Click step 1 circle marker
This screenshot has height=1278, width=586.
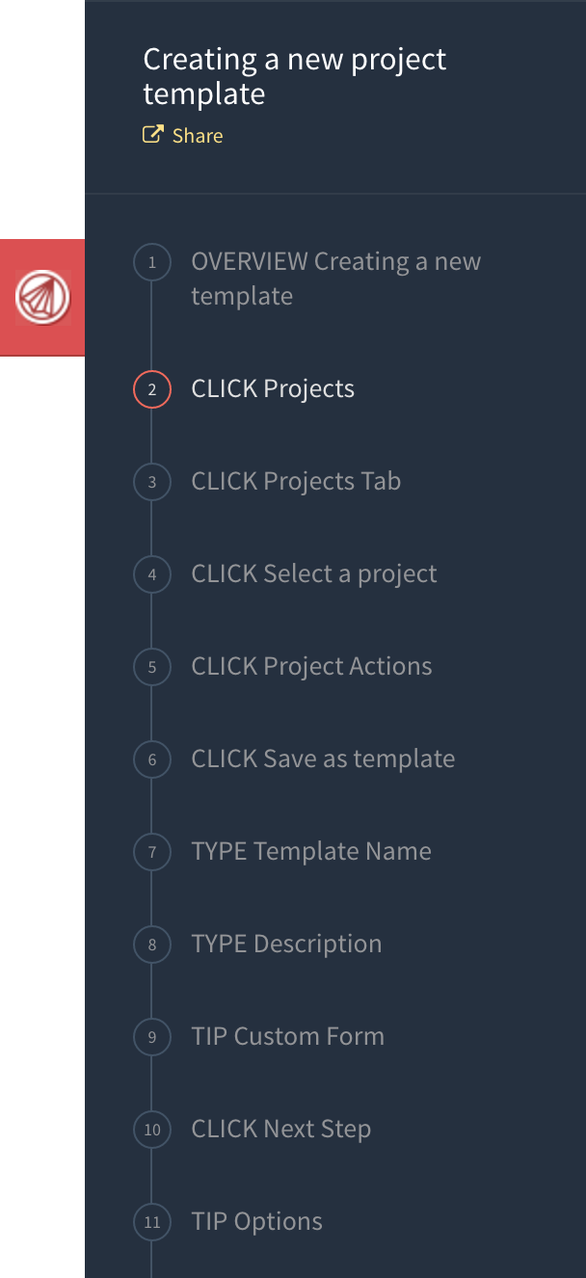pyautogui.click(x=152, y=262)
